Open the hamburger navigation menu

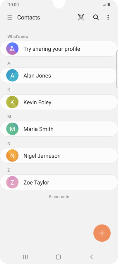[10, 17]
